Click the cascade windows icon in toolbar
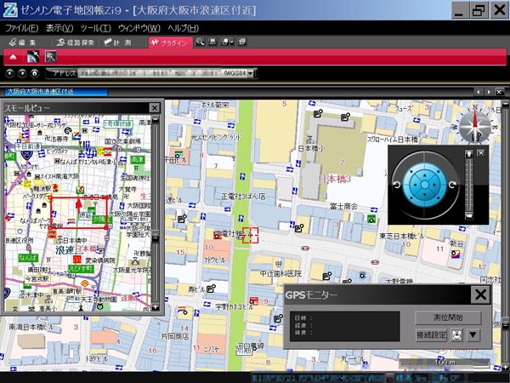510x383 pixels. tap(241, 42)
